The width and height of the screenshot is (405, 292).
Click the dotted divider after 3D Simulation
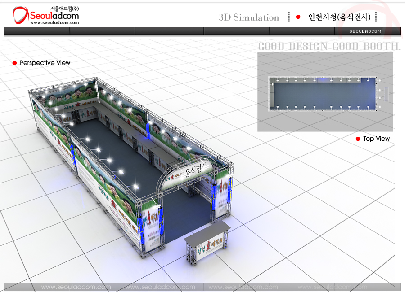289,17
